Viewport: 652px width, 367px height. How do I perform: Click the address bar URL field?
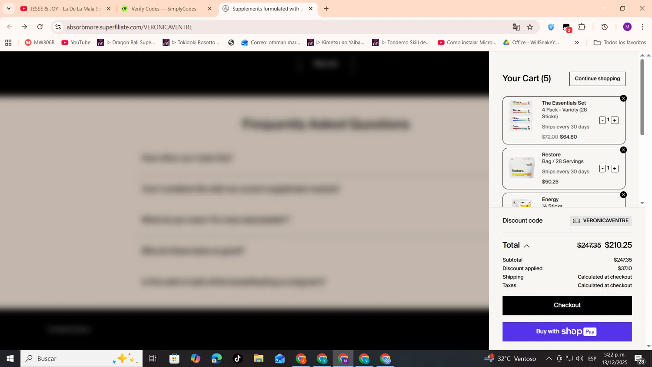pos(287,27)
